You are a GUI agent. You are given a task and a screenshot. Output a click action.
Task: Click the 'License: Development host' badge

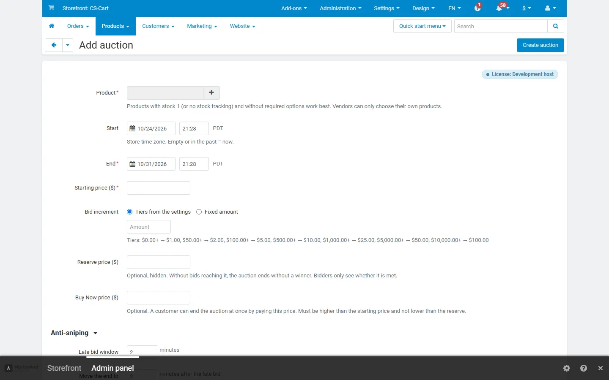click(520, 74)
